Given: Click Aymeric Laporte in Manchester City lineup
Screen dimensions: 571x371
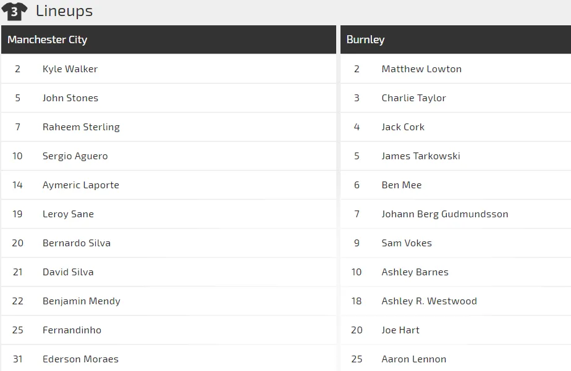Looking at the screenshot, I should click(x=81, y=185).
